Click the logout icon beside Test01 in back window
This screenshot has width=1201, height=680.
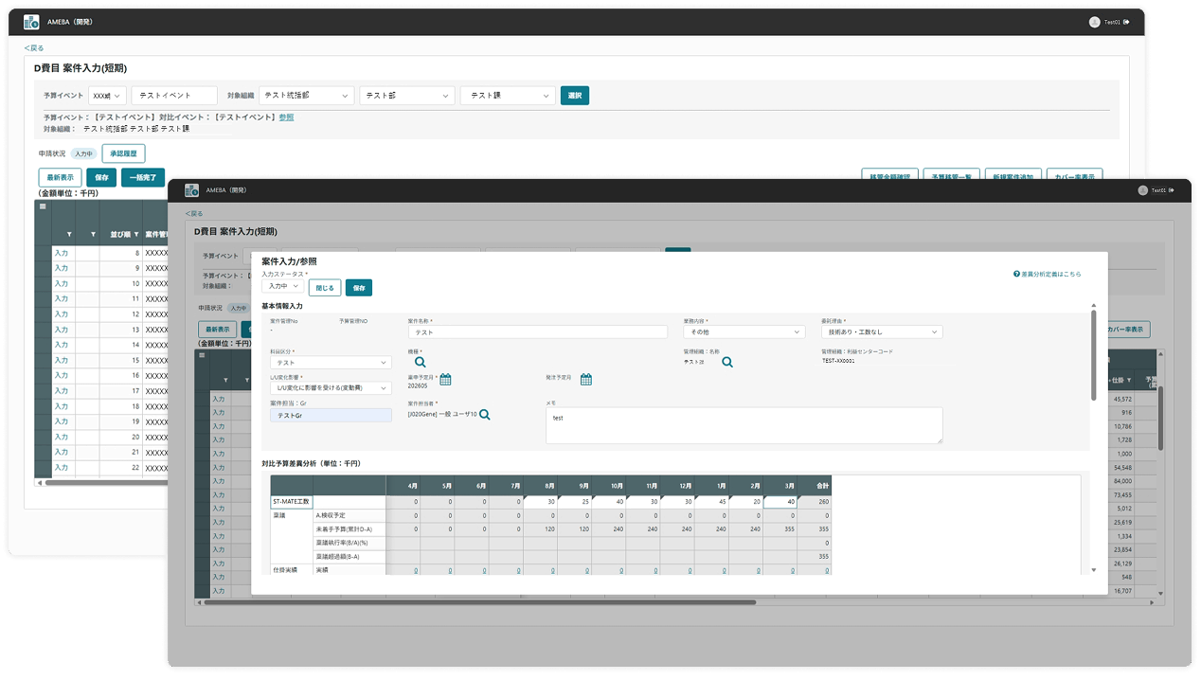pos(1126,22)
